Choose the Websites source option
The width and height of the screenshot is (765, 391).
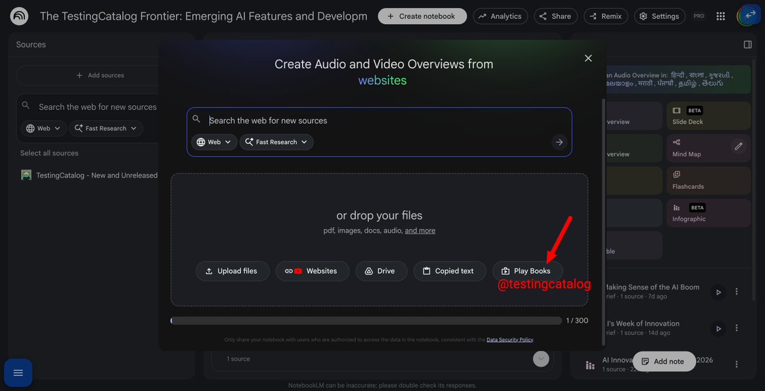[312, 271]
